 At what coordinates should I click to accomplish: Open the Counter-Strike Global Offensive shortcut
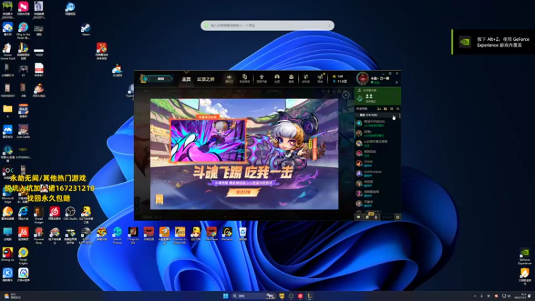coord(180,235)
